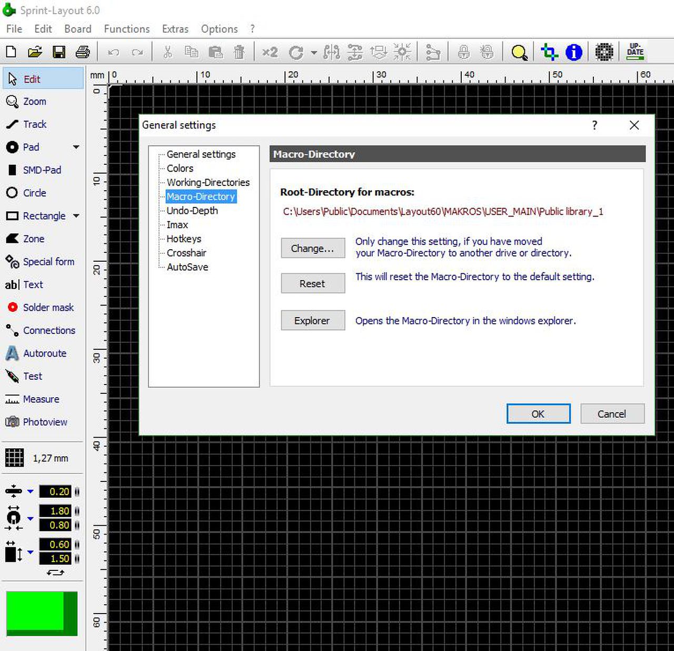Select the SMD-Pad tool
The height and width of the screenshot is (651, 674).
point(43,170)
